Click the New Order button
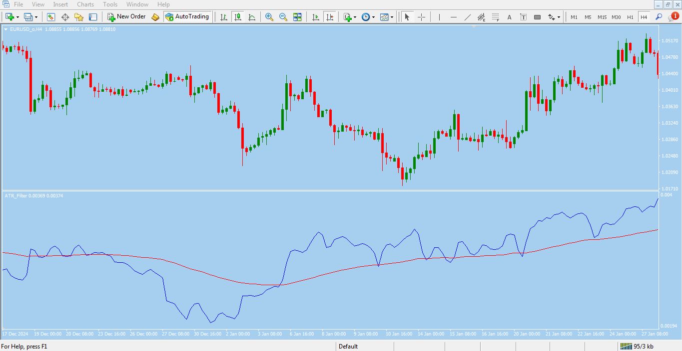This screenshot has width=682, height=351. (x=126, y=17)
